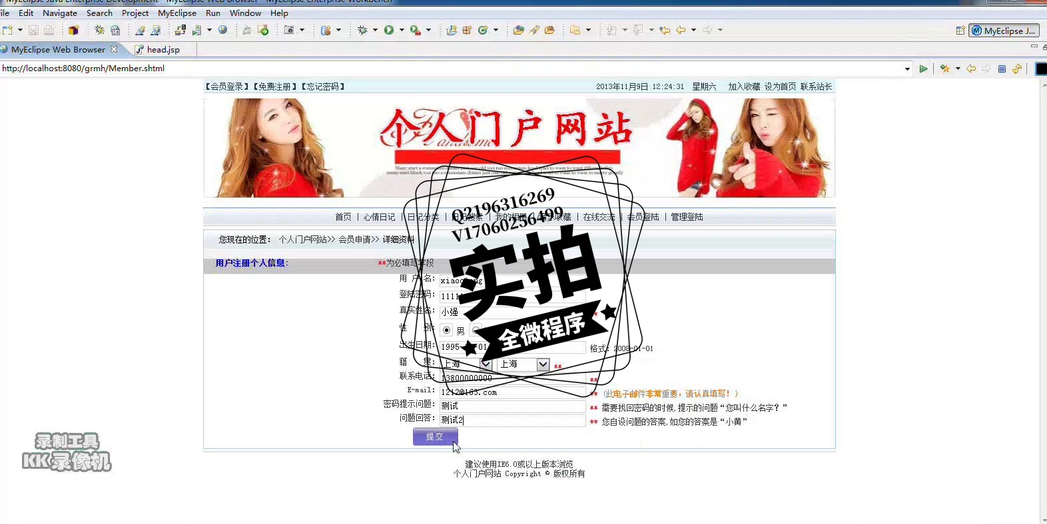Click the New file toolbar icon
Image resolution: width=1047 pixels, height=524 pixels.
tap(7, 30)
